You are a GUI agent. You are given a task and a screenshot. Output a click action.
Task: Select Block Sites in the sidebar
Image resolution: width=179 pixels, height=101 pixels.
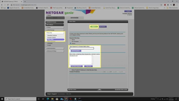56,39
